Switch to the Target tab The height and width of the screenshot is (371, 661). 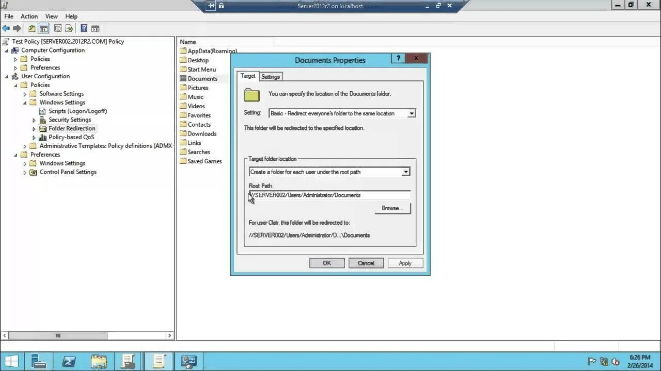click(x=248, y=76)
